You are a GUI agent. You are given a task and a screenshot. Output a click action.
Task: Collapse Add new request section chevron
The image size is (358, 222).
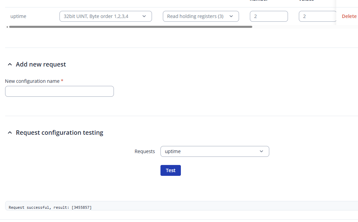coord(10,64)
